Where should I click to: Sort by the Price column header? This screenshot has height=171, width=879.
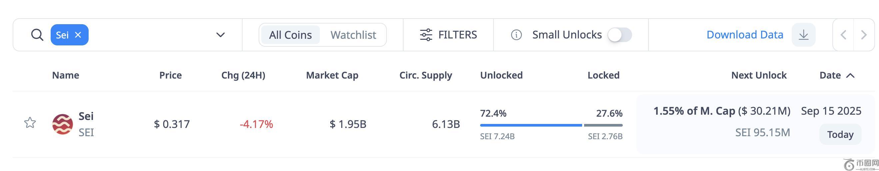[170, 75]
